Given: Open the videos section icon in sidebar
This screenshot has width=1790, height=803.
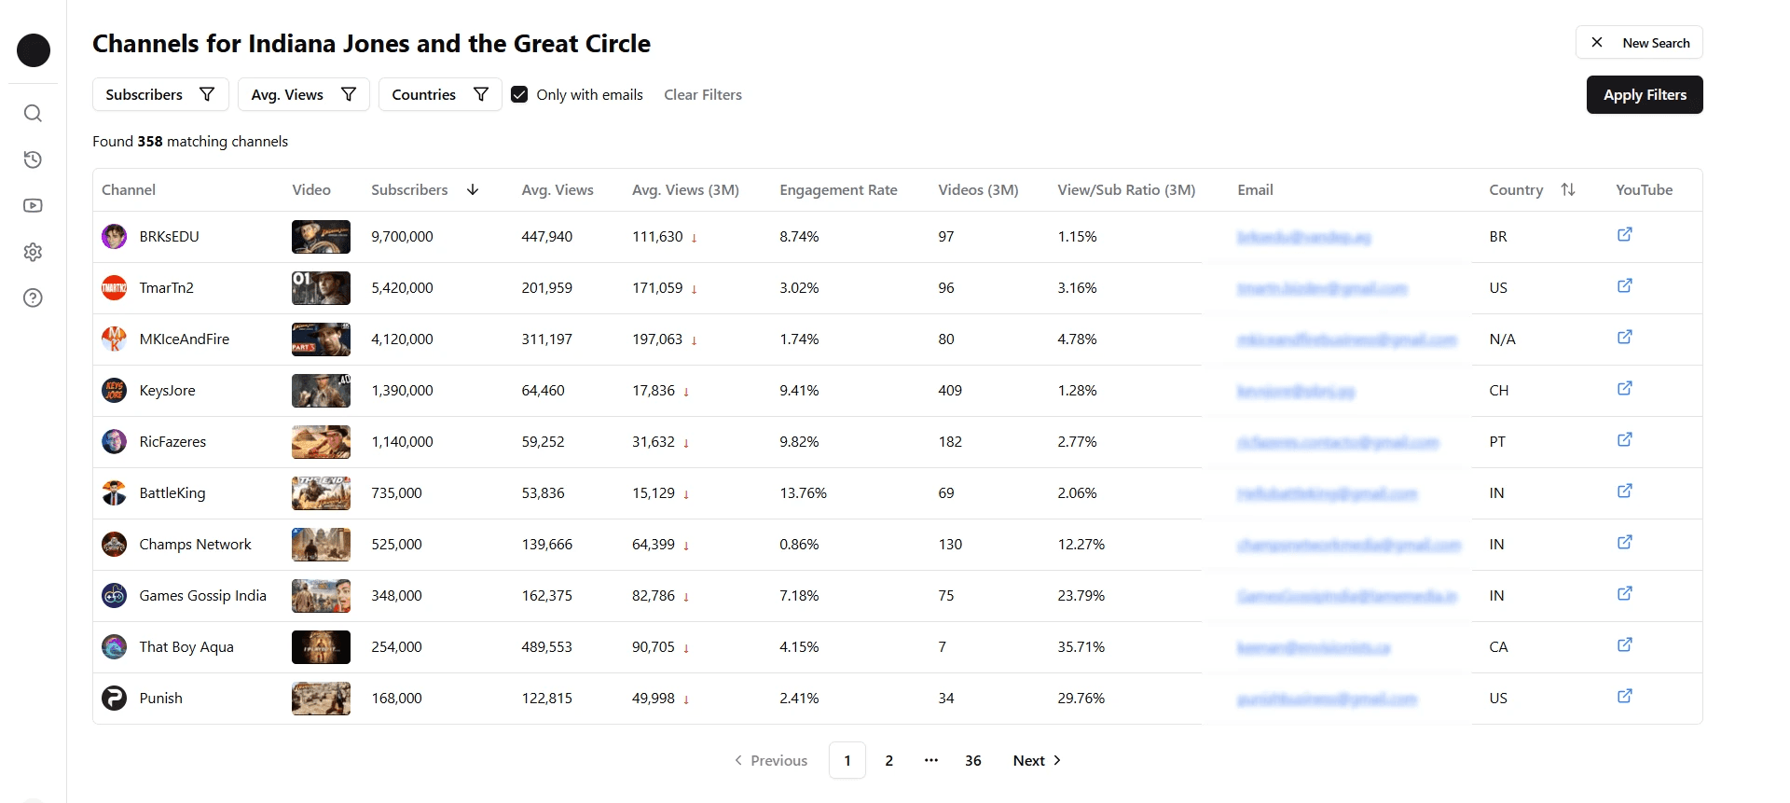Looking at the screenshot, I should [33, 205].
